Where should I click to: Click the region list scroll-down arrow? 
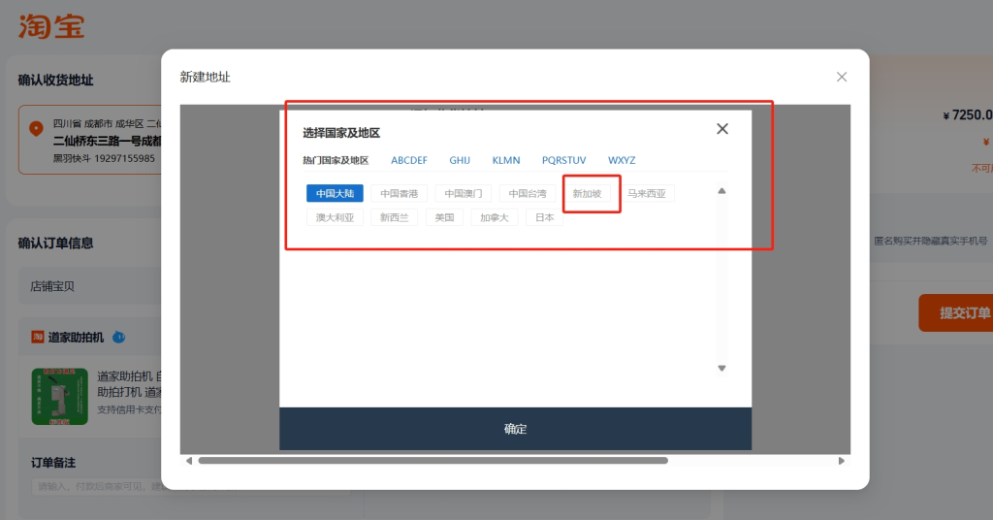721,368
